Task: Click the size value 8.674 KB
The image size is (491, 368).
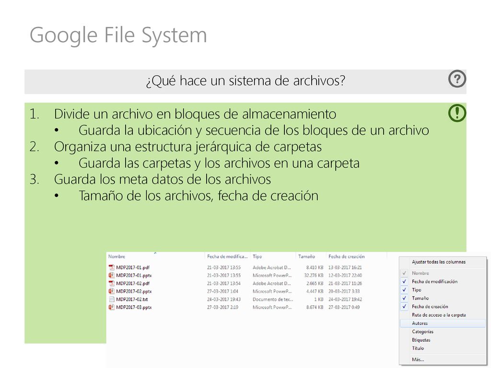Action: tap(315, 307)
